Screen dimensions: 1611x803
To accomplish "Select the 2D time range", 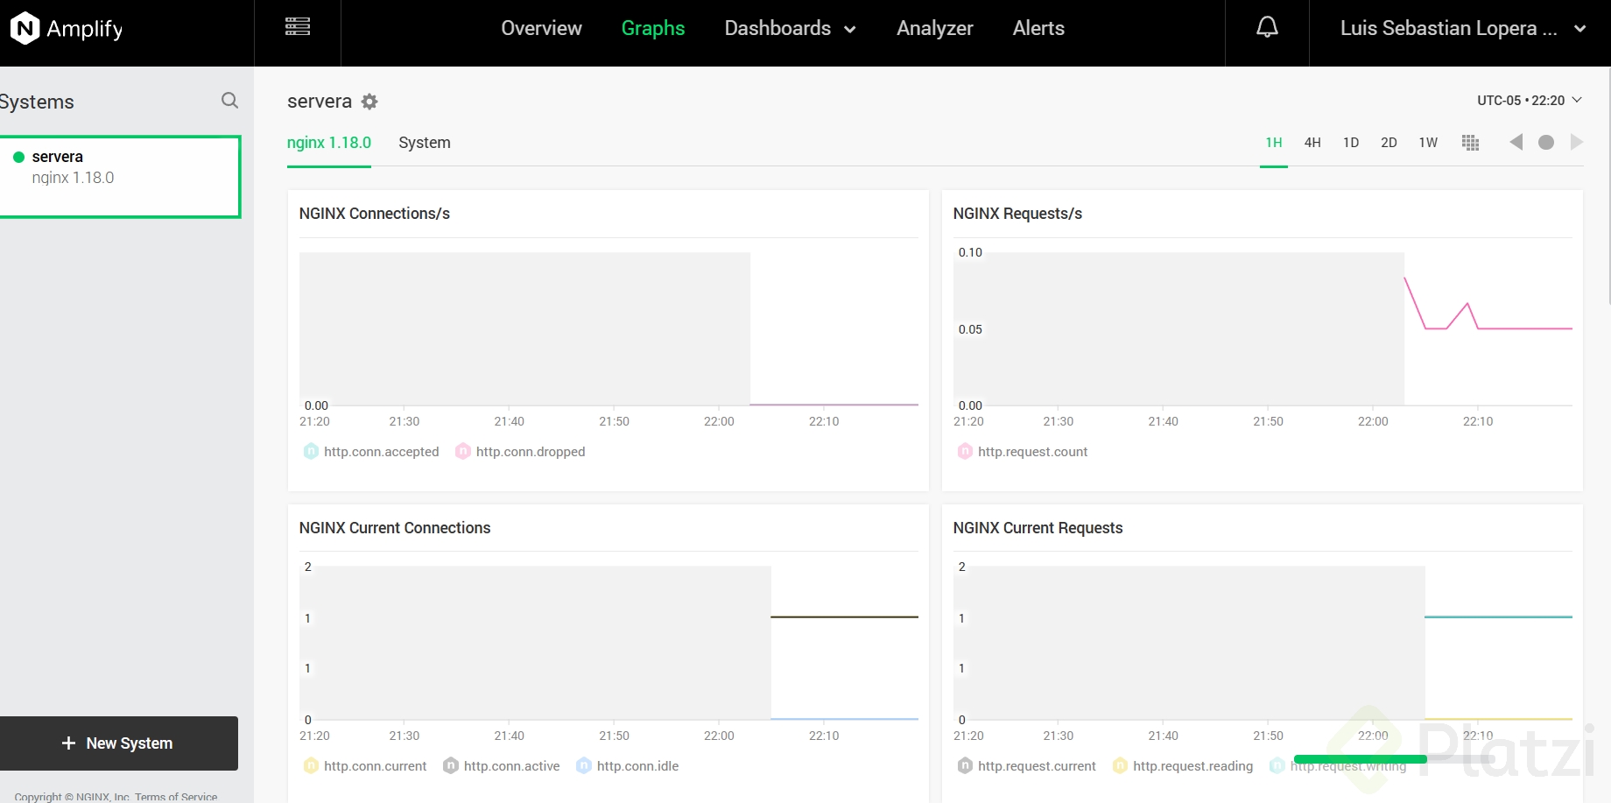I will [x=1389, y=143].
